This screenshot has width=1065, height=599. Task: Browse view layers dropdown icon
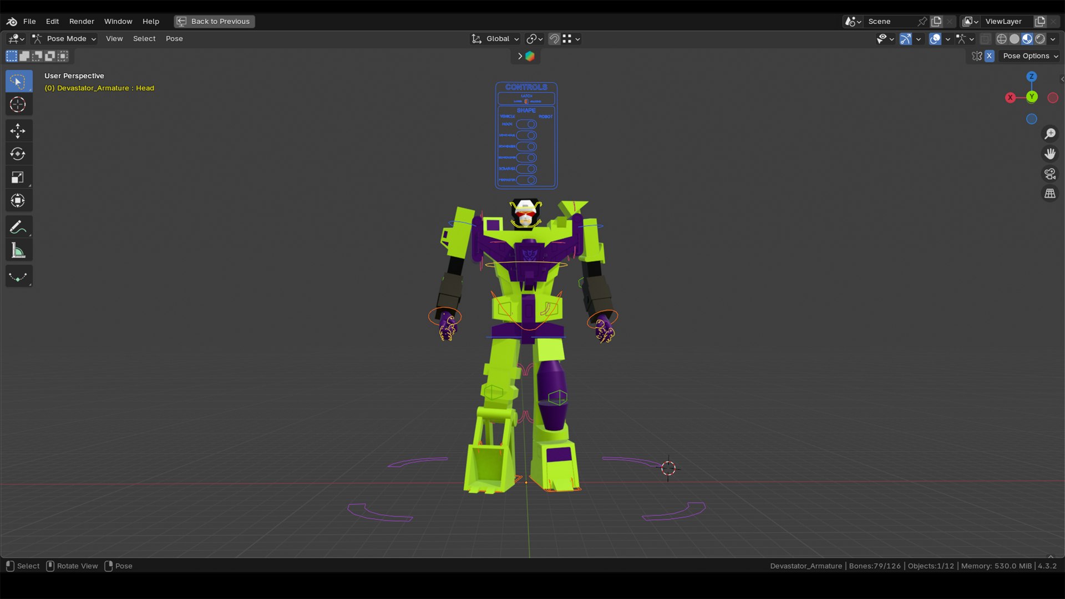(971, 22)
